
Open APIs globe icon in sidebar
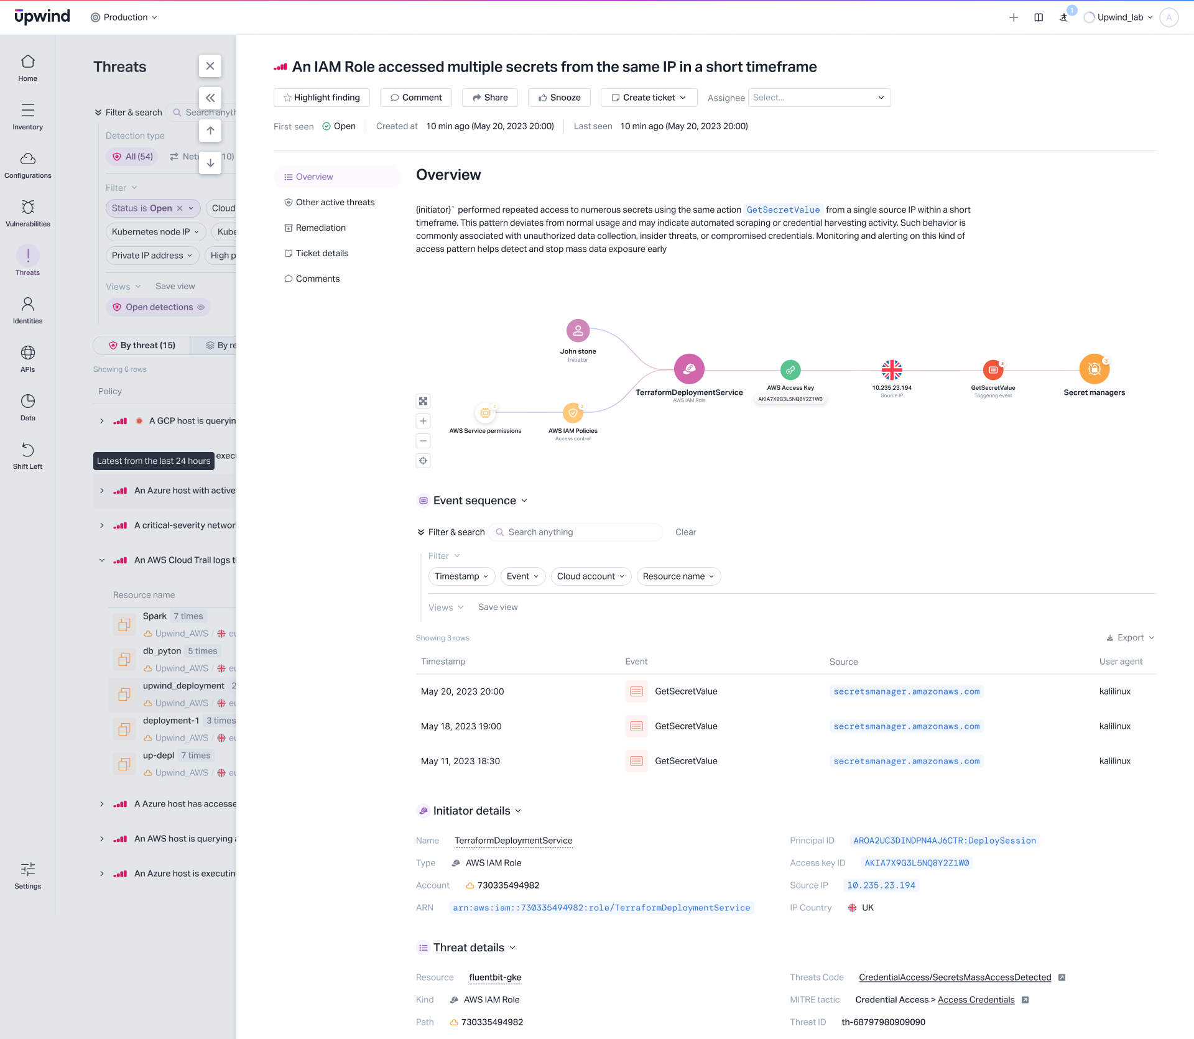click(27, 359)
